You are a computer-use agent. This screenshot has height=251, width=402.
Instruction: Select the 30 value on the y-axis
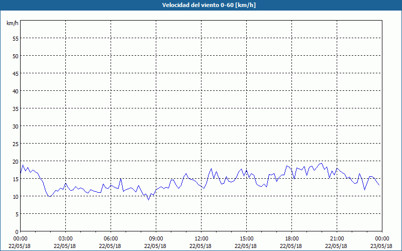click(16, 127)
